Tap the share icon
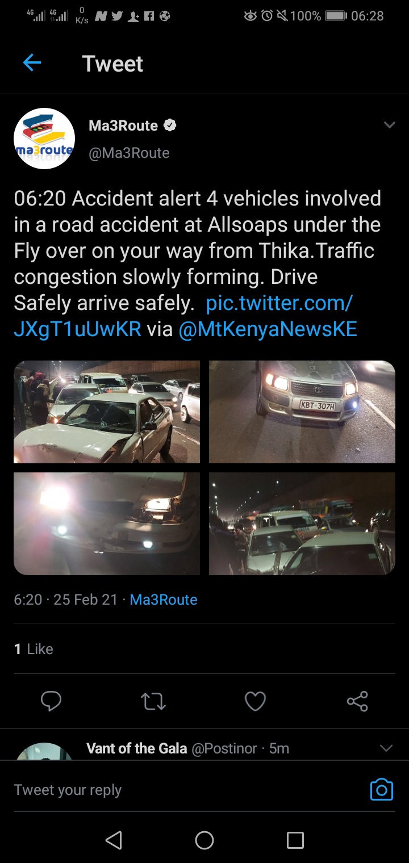409x863 pixels. (357, 701)
